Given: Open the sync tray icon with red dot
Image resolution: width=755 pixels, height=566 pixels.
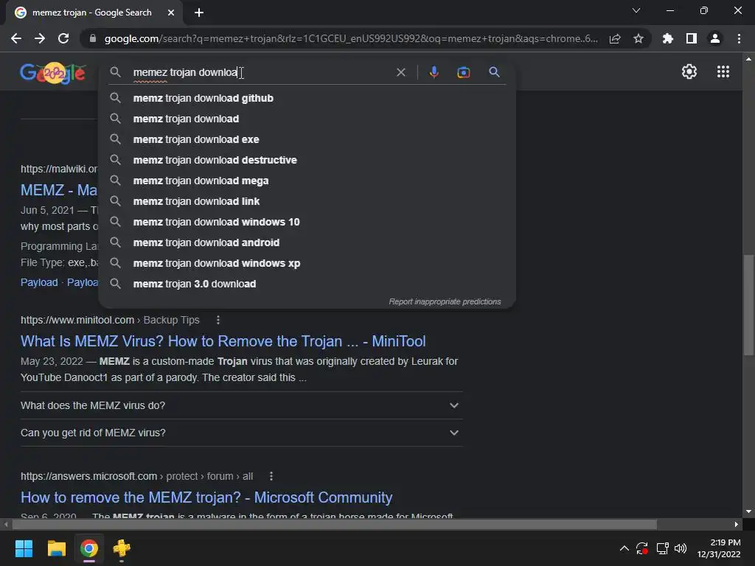Looking at the screenshot, I should [x=642, y=548].
